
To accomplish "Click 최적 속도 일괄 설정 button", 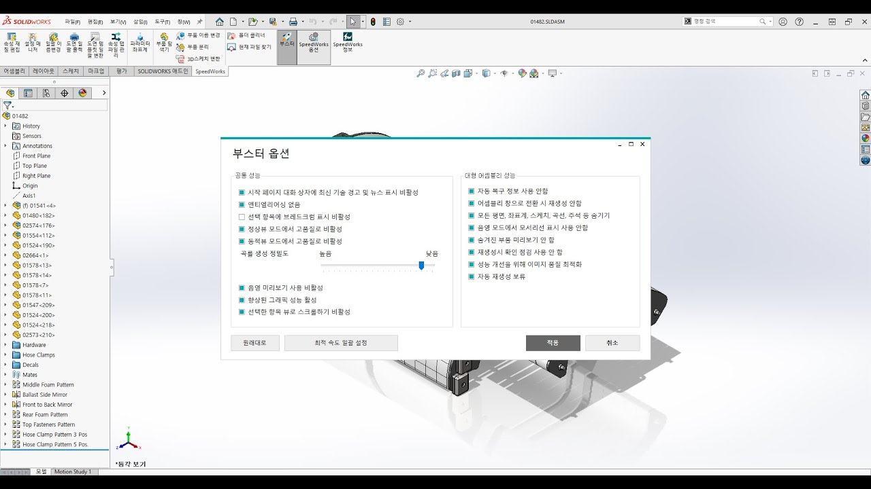I will point(341,343).
